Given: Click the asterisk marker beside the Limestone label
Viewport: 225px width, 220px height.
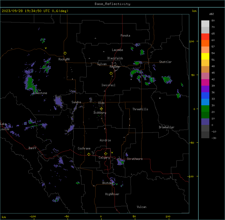Looking at the screenshot, I should tap(40, 90).
